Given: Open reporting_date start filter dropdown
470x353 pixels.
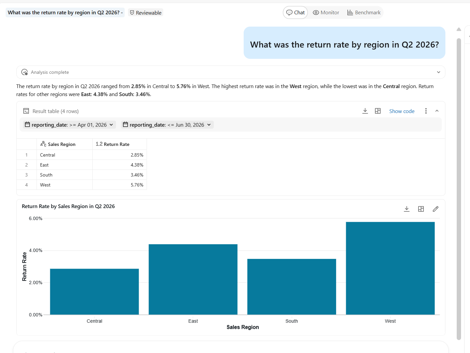Looking at the screenshot, I should coord(69,125).
